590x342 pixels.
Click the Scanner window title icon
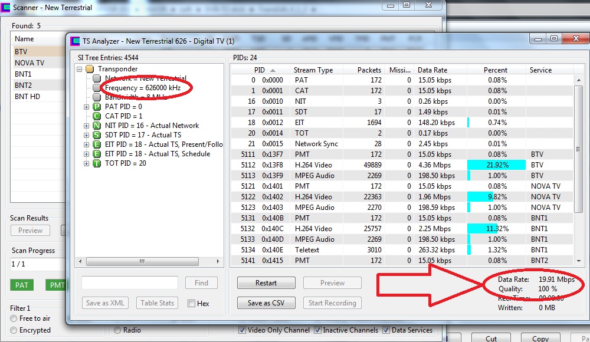click(x=5, y=8)
